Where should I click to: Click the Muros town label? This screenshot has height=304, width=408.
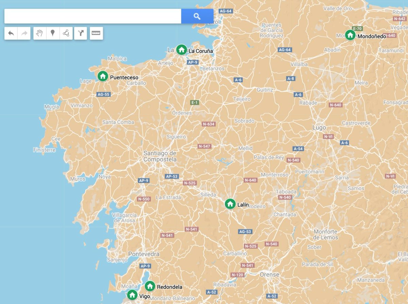(x=78, y=179)
